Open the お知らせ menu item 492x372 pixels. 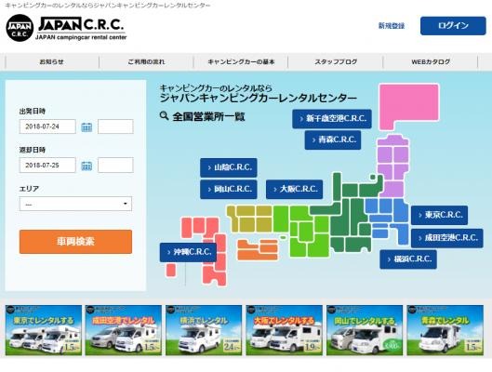click(52, 61)
